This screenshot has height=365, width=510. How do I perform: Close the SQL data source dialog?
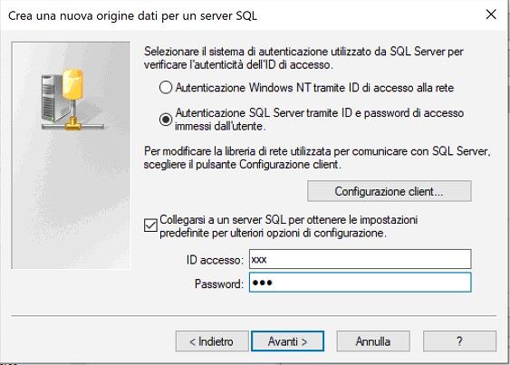click(x=491, y=14)
